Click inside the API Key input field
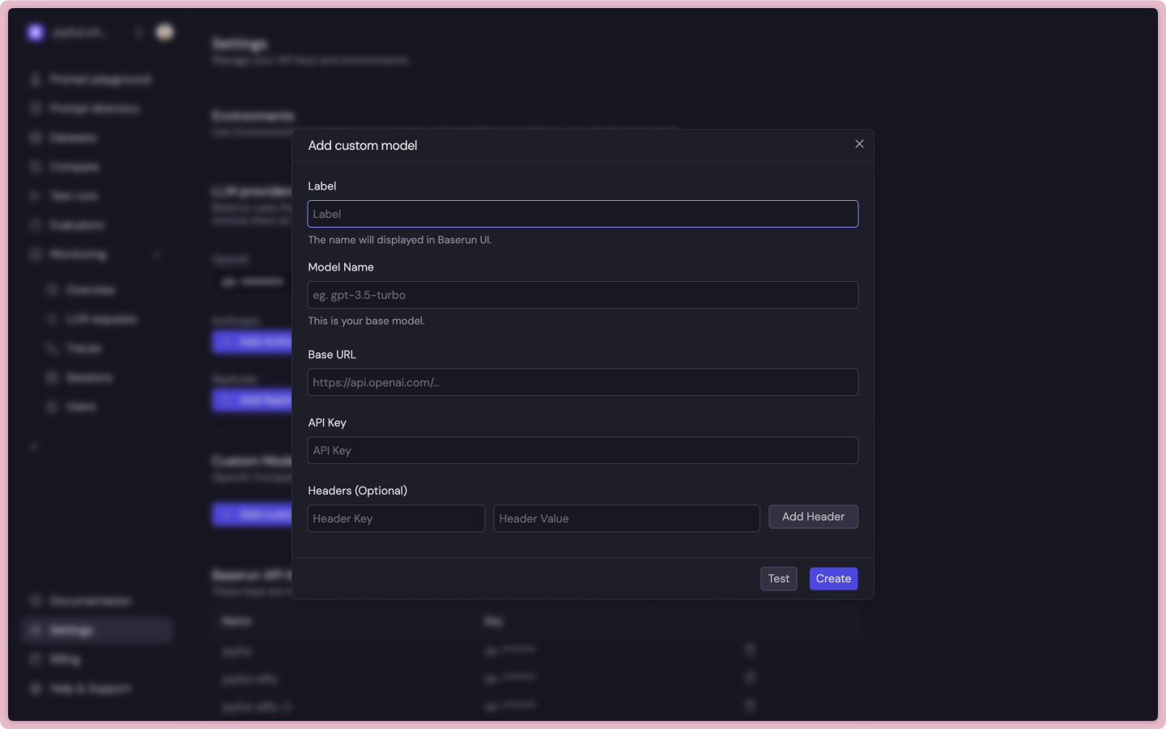The width and height of the screenshot is (1166, 729). point(582,450)
